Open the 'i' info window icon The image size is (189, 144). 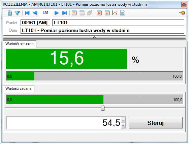(107, 13)
